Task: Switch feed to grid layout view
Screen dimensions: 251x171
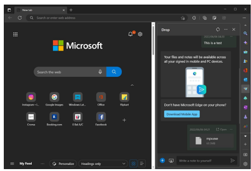Action: 133,164
